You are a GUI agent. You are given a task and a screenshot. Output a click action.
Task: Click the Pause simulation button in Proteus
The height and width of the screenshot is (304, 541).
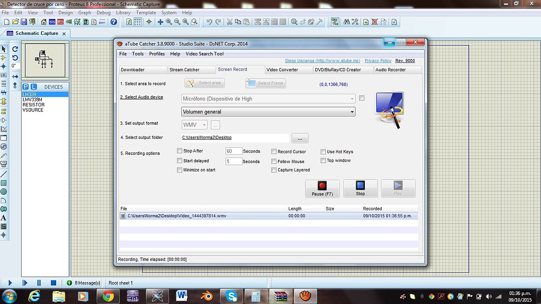click(39, 283)
